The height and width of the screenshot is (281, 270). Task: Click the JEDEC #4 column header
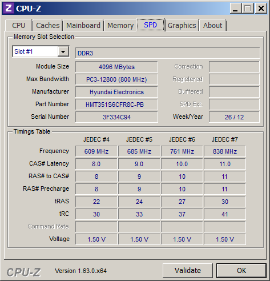[x=96, y=139]
